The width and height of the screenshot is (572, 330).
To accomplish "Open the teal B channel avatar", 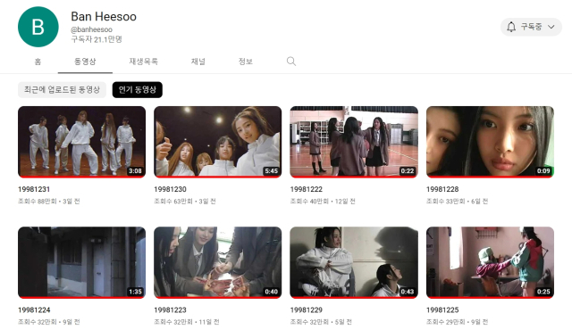I will point(38,27).
